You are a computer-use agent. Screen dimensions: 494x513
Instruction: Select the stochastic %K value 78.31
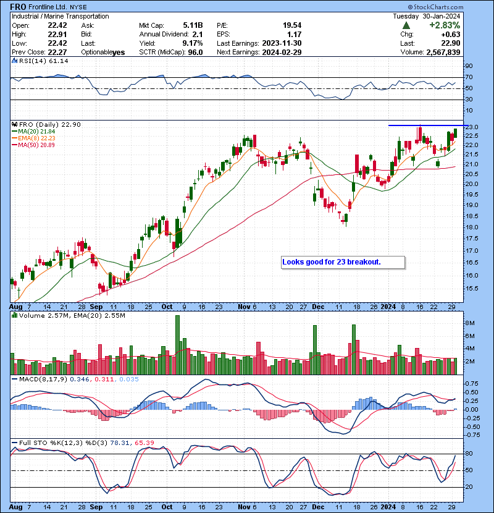(120, 443)
